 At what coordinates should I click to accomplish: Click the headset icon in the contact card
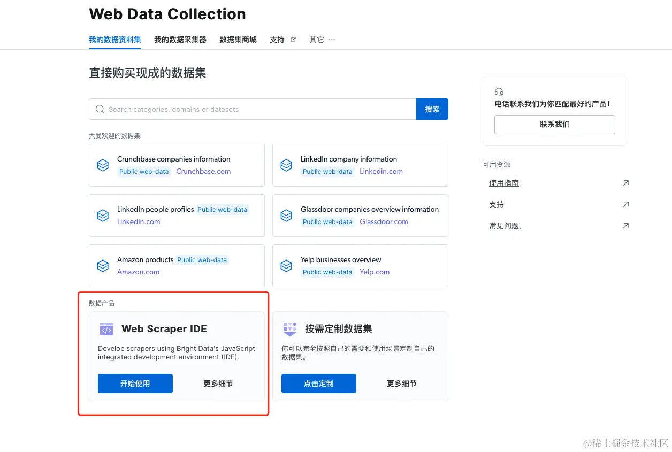(x=499, y=92)
